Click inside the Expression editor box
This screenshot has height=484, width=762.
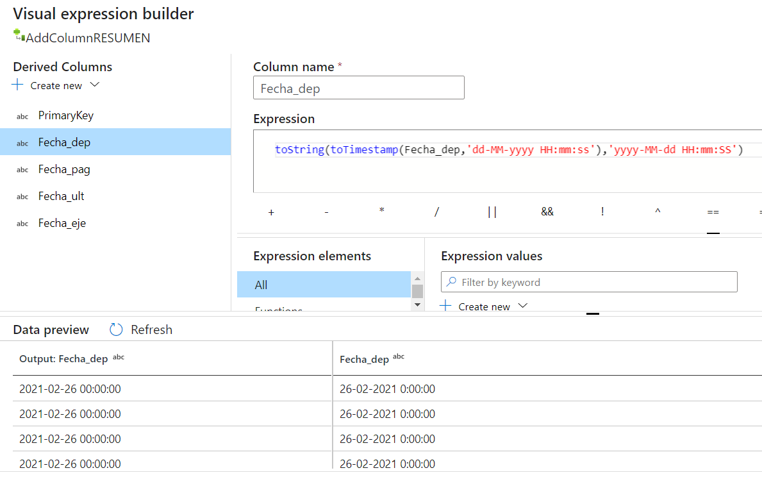click(508, 162)
